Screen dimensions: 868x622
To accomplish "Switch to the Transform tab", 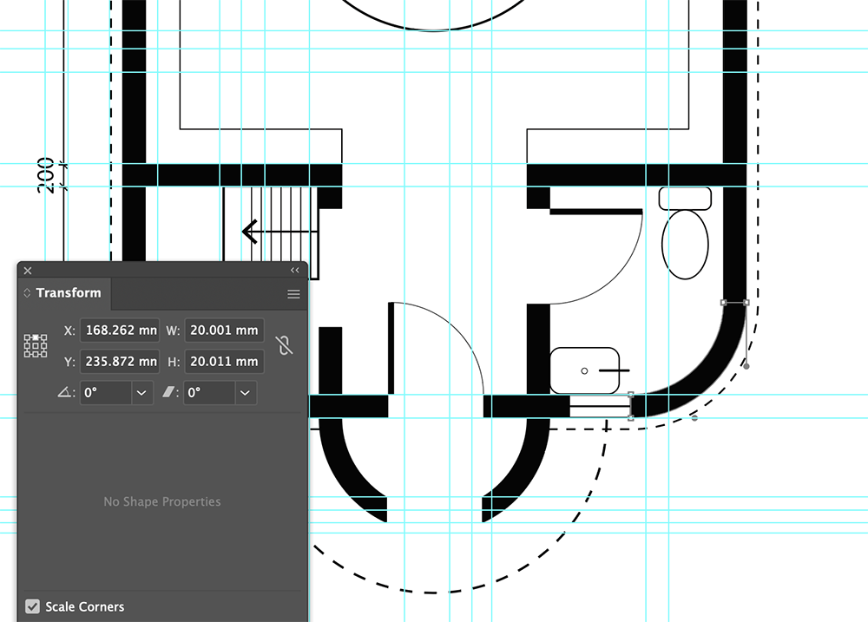I will click(69, 293).
